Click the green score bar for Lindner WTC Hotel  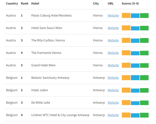pyautogui.click(x=144, y=115)
